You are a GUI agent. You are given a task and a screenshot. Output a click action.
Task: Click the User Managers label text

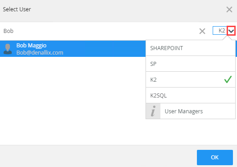184,111
